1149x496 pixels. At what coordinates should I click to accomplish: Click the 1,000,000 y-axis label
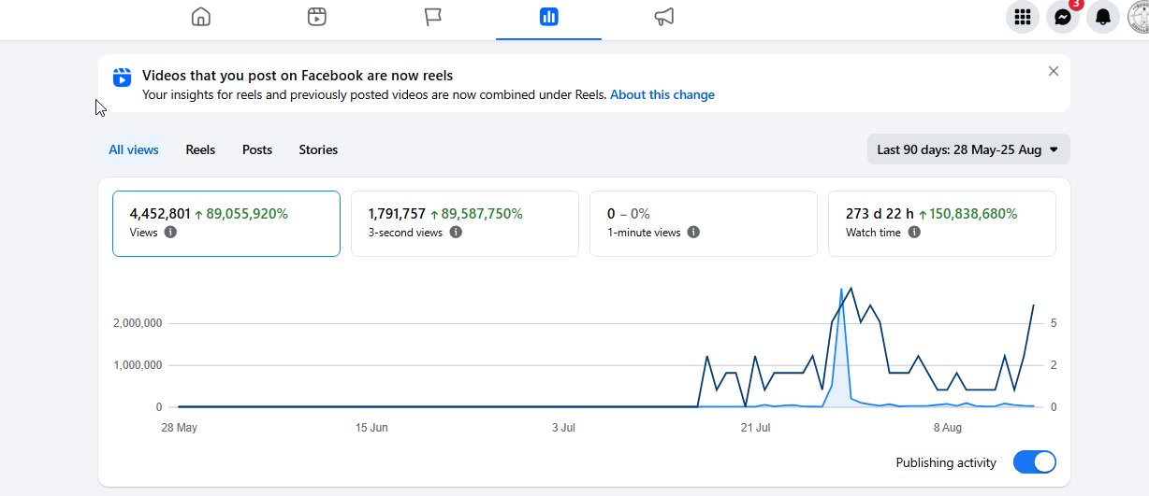[x=138, y=365]
